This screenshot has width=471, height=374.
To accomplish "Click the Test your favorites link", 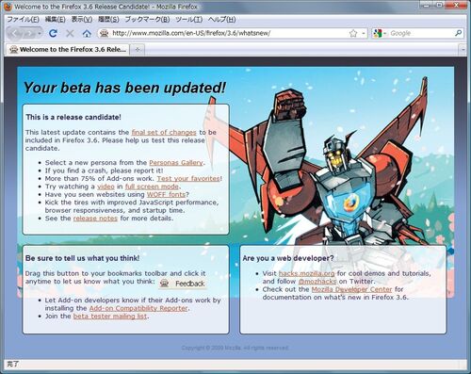I will (x=188, y=179).
